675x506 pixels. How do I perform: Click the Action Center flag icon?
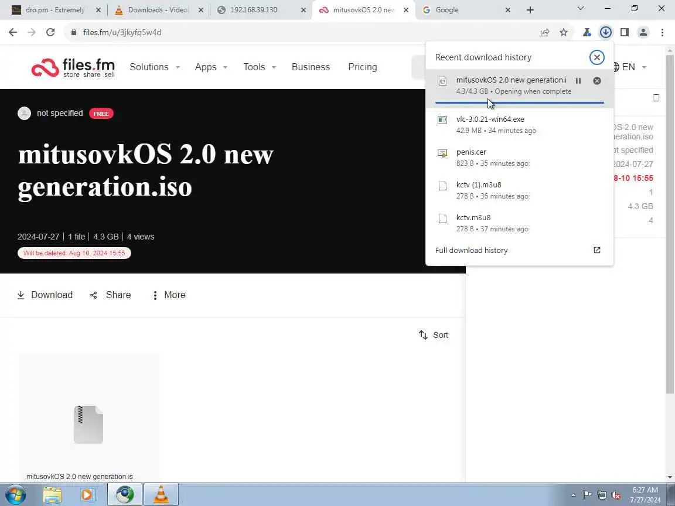[x=587, y=495]
